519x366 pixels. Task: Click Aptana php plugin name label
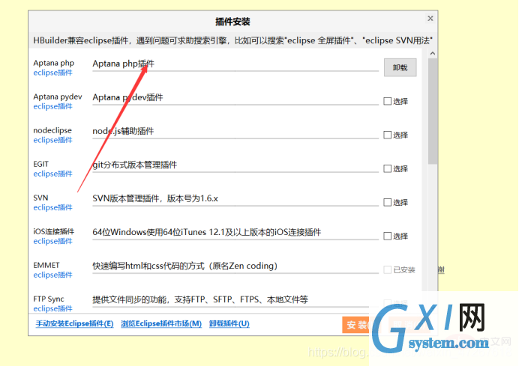[x=53, y=63]
